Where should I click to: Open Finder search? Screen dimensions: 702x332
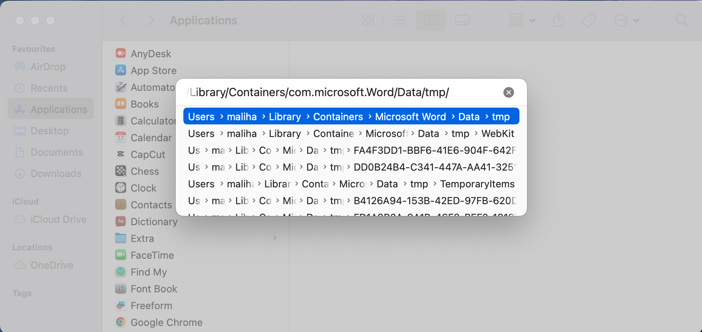[x=681, y=20]
